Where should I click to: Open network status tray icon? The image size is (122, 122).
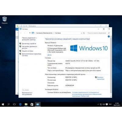(x=101, y=104)
